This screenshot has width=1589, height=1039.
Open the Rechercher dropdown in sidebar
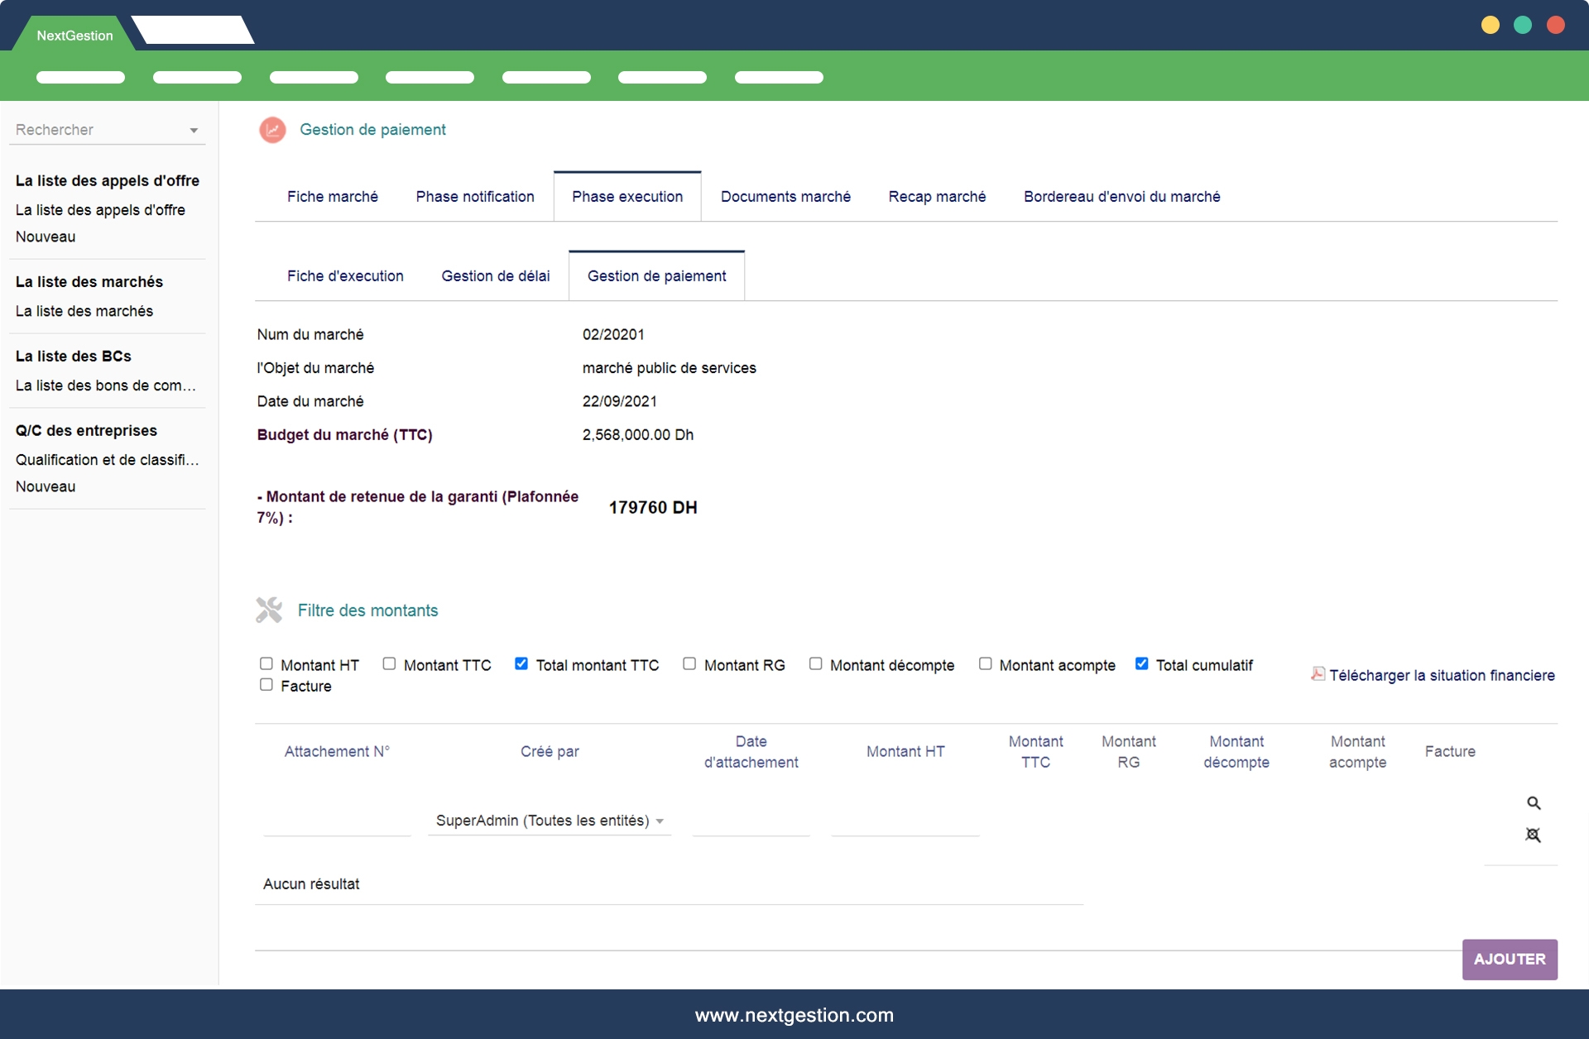108,130
